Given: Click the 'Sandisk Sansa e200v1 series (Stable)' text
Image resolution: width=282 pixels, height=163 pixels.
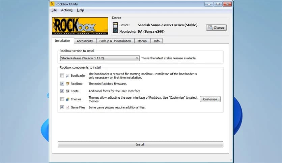Looking at the screenshot, I should point(167,25).
